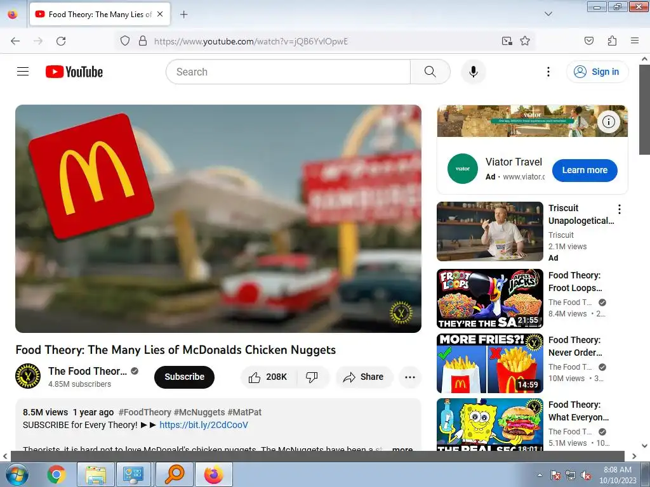Open File Explorer from the taskbar
Viewport: 650px width, 487px height.
(x=96, y=474)
